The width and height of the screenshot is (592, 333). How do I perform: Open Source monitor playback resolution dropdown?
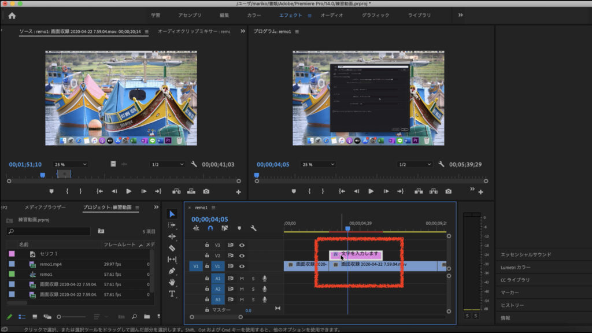(x=167, y=164)
